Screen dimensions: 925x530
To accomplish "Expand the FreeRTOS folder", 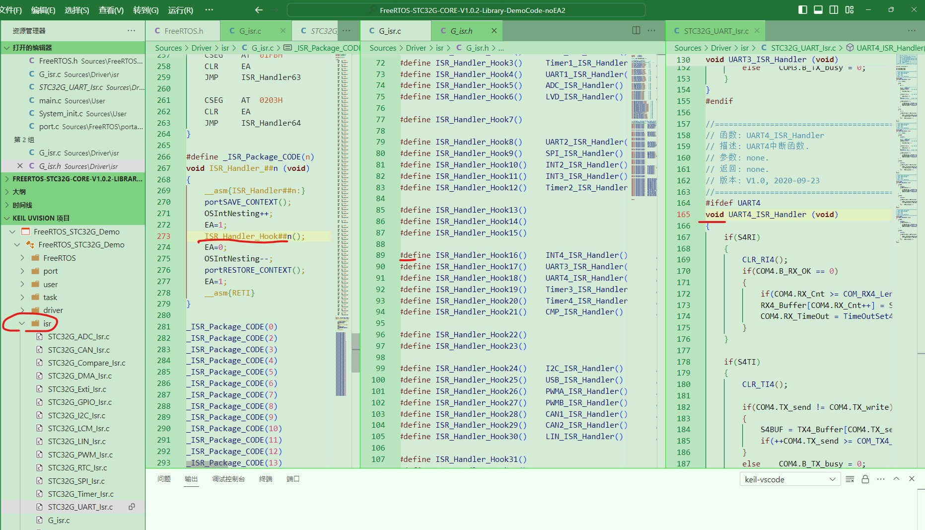I will pos(22,258).
